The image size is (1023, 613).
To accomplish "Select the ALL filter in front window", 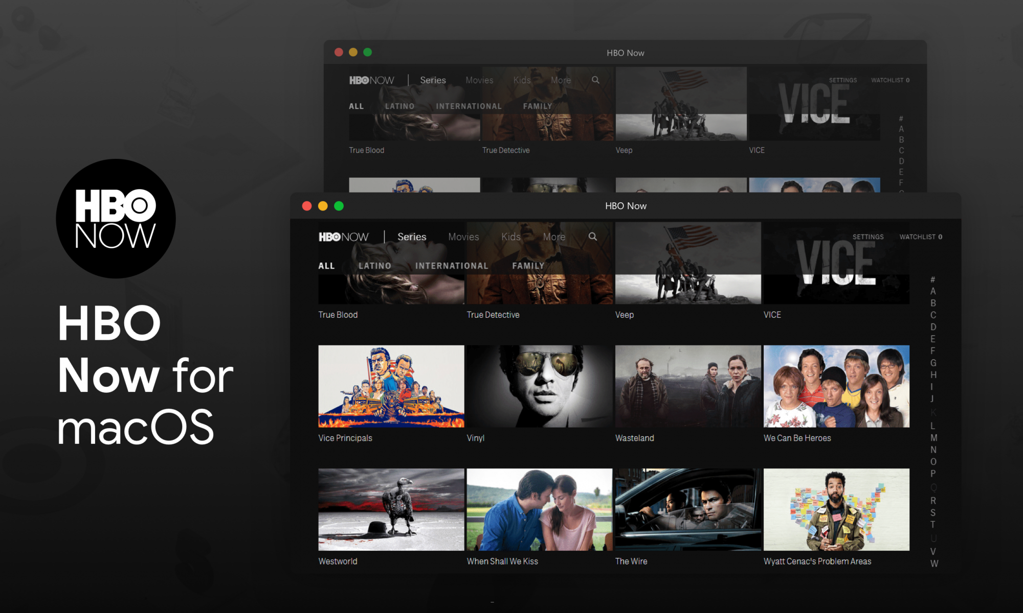I will 326,266.
